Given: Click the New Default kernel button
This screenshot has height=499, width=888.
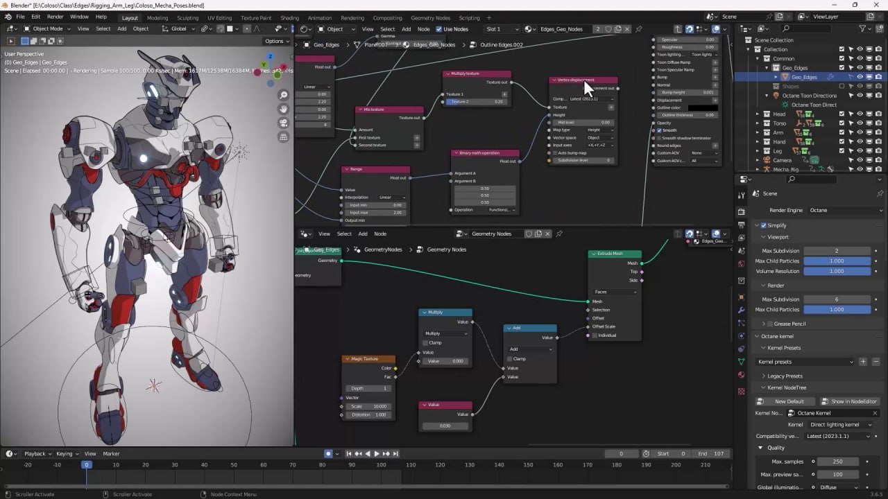Looking at the screenshot, I should pyautogui.click(x=785, y=401).
